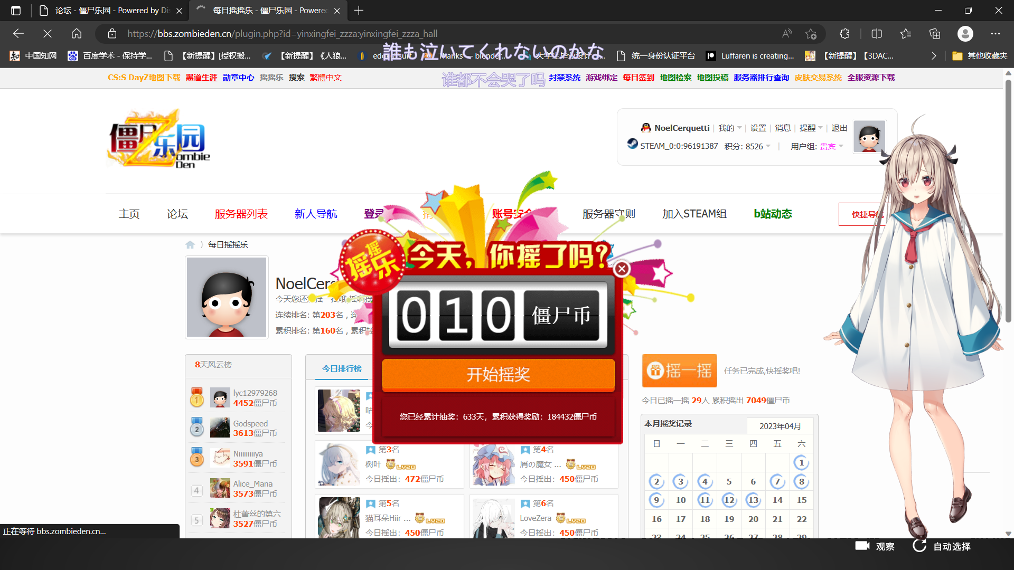The image size is (1014, 570).
Task: Click the 退出 logout link
Action: (839, 128)
